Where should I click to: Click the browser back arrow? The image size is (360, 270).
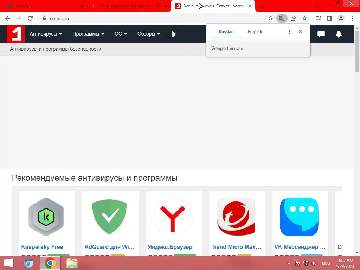pos(8,18)
